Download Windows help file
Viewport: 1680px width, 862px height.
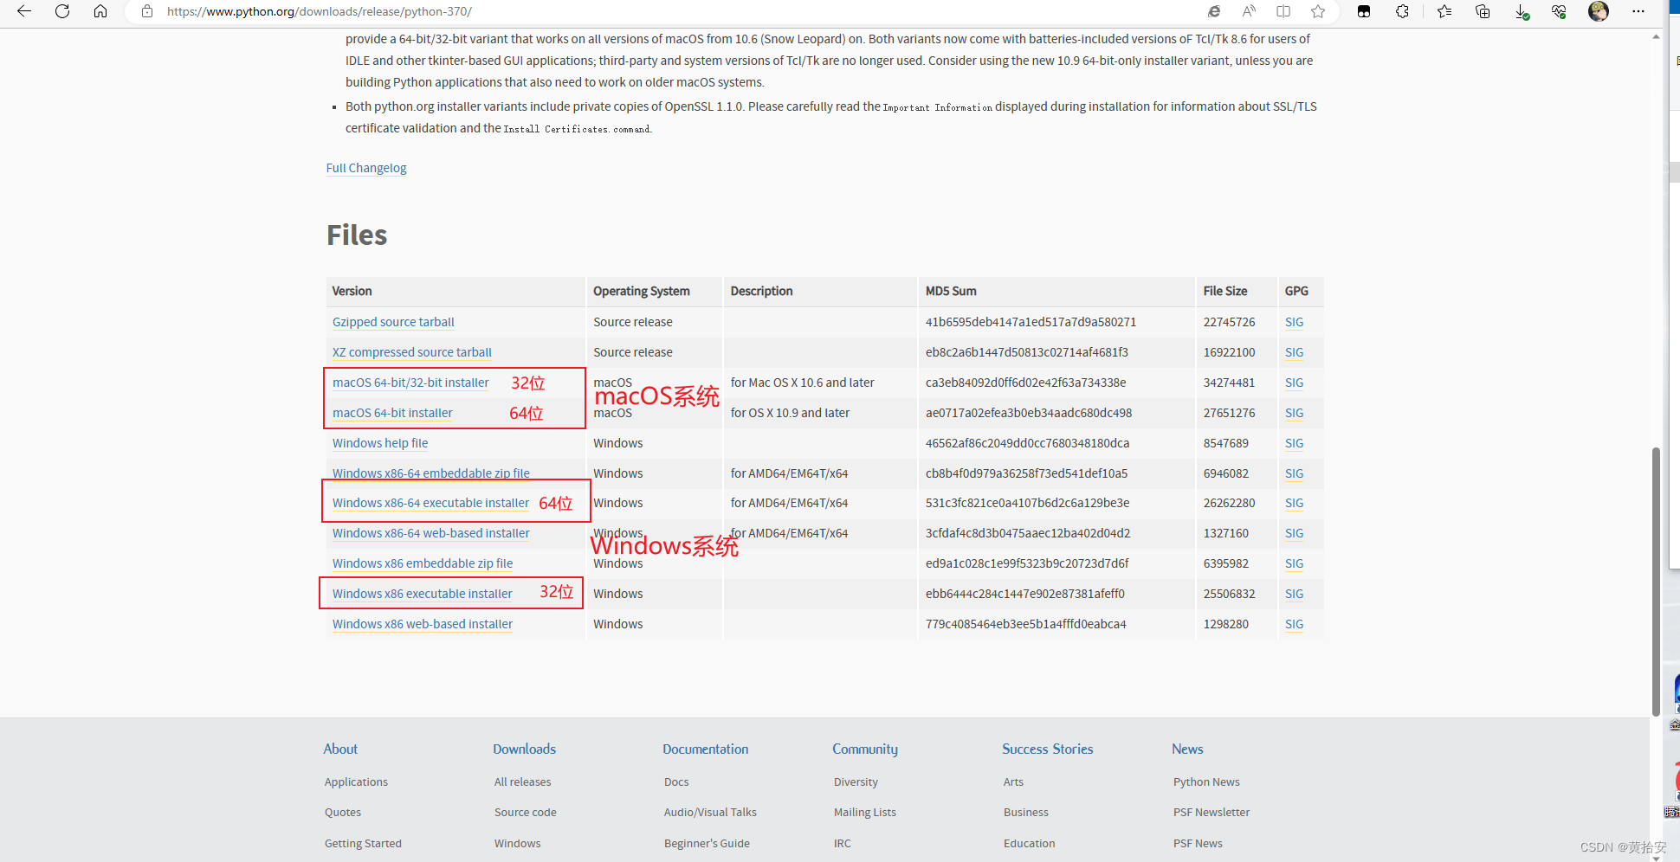click(380, 443)
